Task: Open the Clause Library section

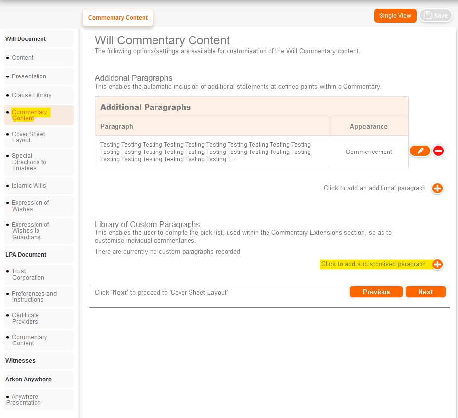Action: click(x=32, y=95)
